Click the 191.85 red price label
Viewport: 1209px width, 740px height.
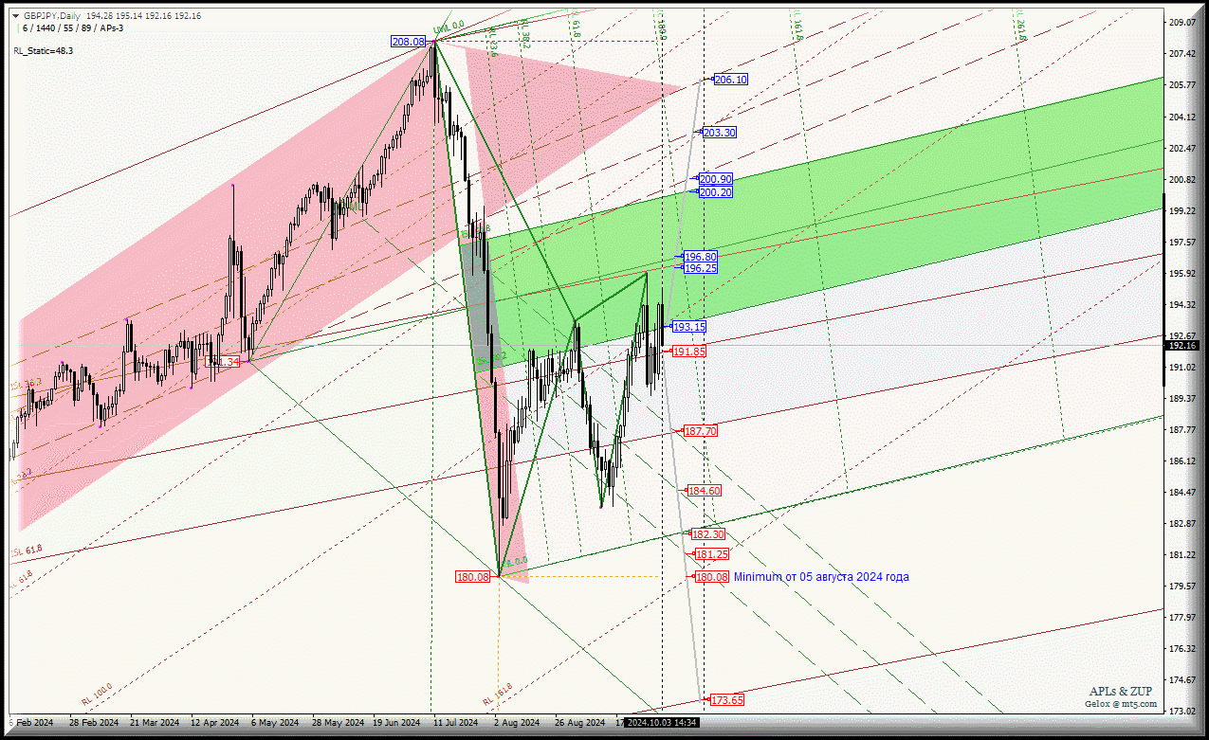point(688,352)
